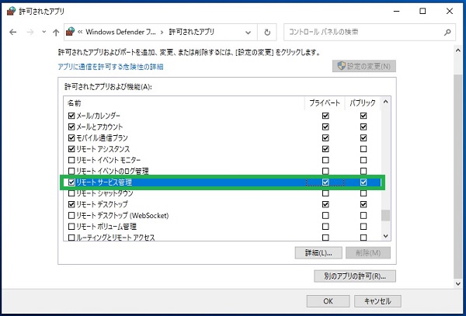Expand the address bar history dropdown
The height and width of the screenshot is (316, 466).
click(x=249, y=33)
